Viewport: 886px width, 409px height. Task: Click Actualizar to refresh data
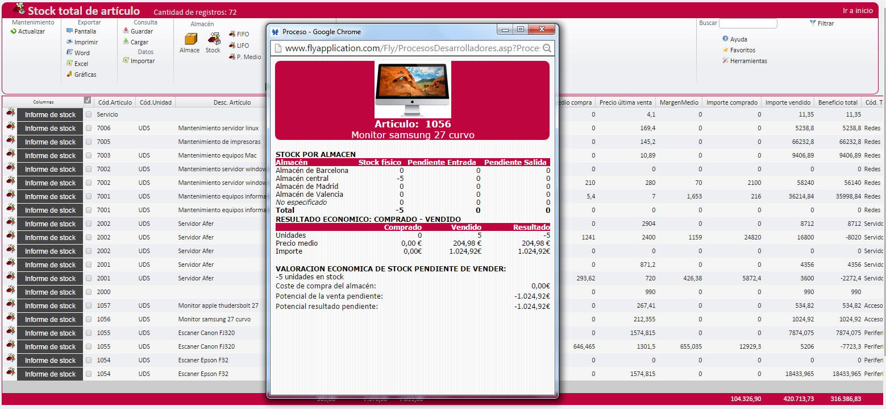click(x=31, y=31)
